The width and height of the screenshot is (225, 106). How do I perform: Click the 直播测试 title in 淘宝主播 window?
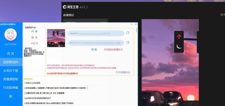tap(69, 15)
